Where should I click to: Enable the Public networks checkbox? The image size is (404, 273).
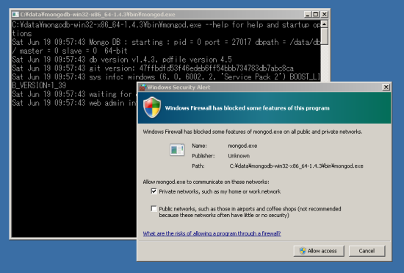tap(154, 208)
